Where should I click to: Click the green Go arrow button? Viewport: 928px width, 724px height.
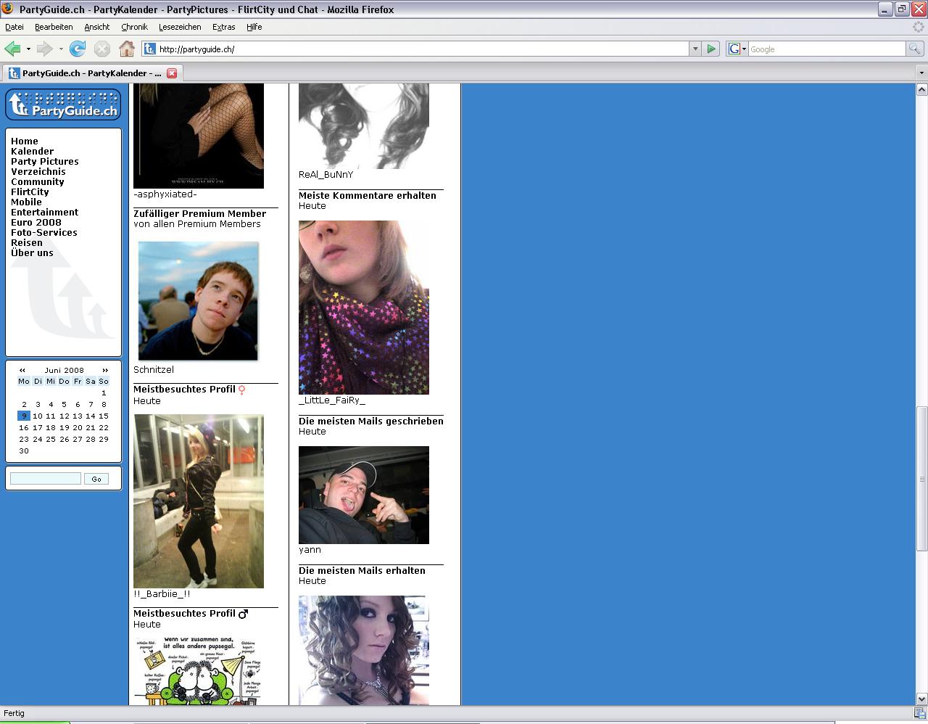[711, 49]
